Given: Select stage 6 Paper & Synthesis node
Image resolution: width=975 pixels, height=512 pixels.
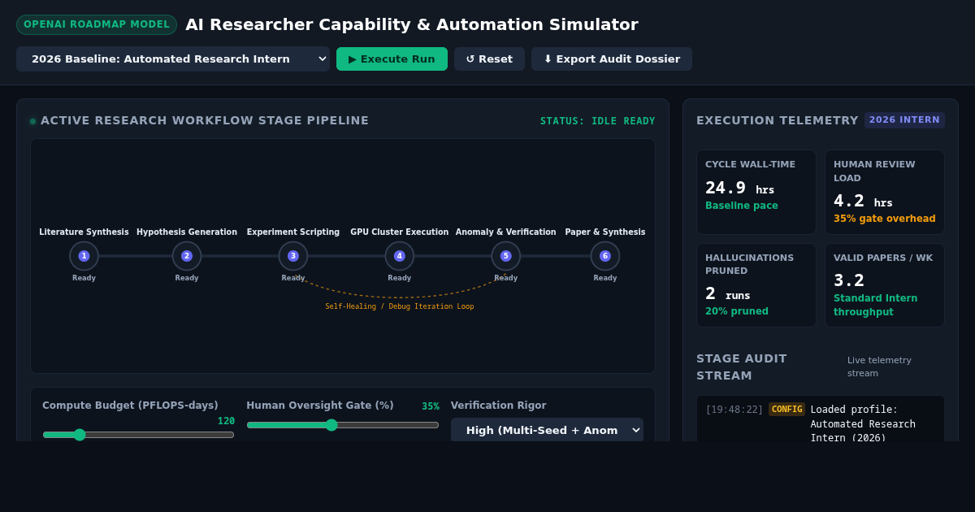Looking at the screenshot, I should point(605,256).
